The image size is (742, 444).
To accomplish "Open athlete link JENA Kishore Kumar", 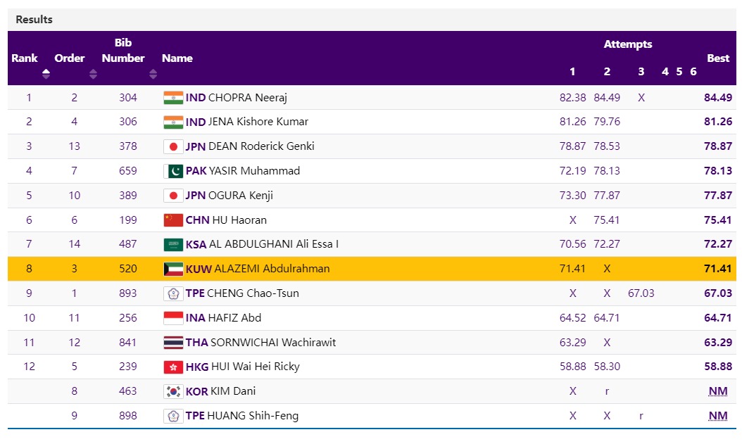I will coord(258,122).
